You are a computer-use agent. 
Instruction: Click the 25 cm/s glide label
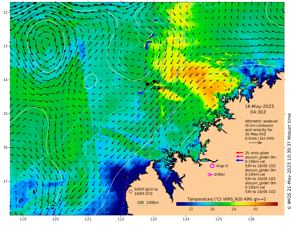tap(257, 153)
